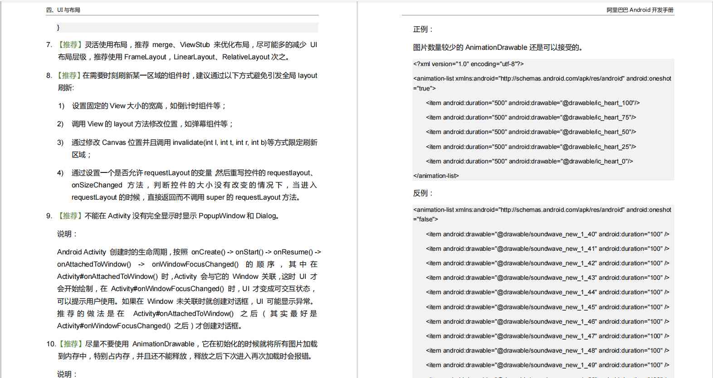Click the line with "soundwave_new_1_49"
The width and height of the screenshot is (713, 378).
point(547,365)
